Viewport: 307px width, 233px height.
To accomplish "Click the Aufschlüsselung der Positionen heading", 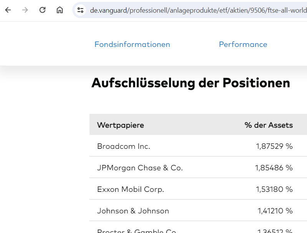I will click(191, 83).
